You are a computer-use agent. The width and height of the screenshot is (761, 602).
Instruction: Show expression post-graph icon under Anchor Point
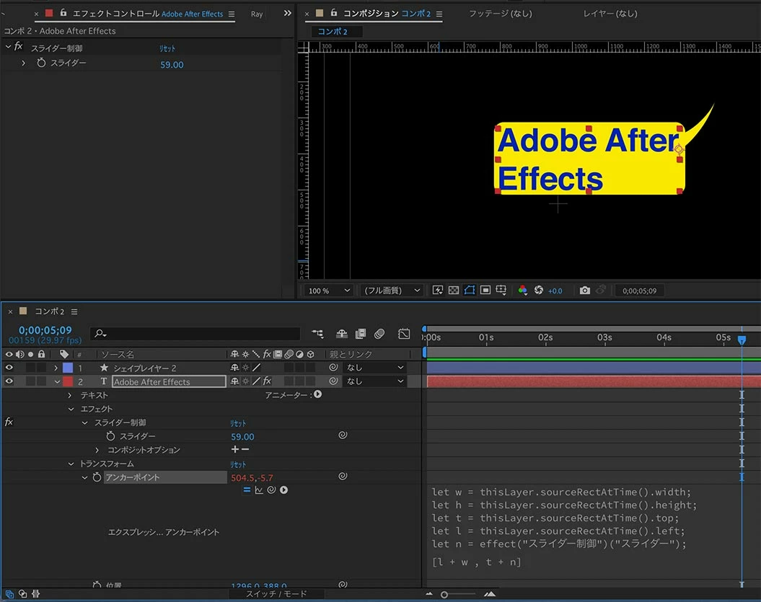click(259, 490)
